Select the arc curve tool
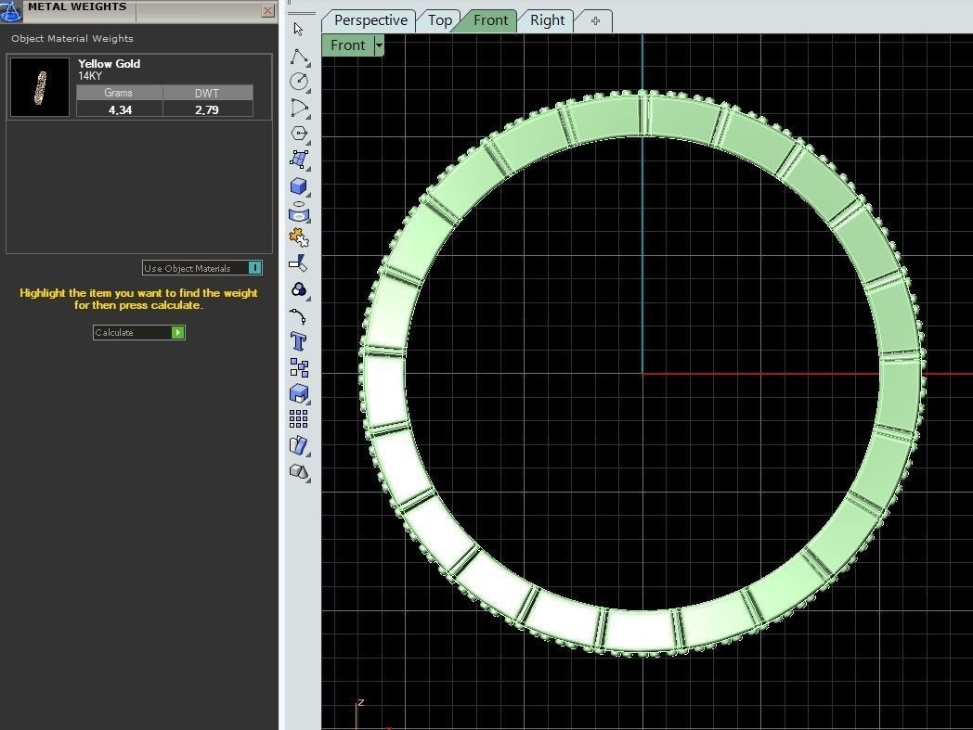Viewport: 973px width, 730px height. click(x=299, y=108)
